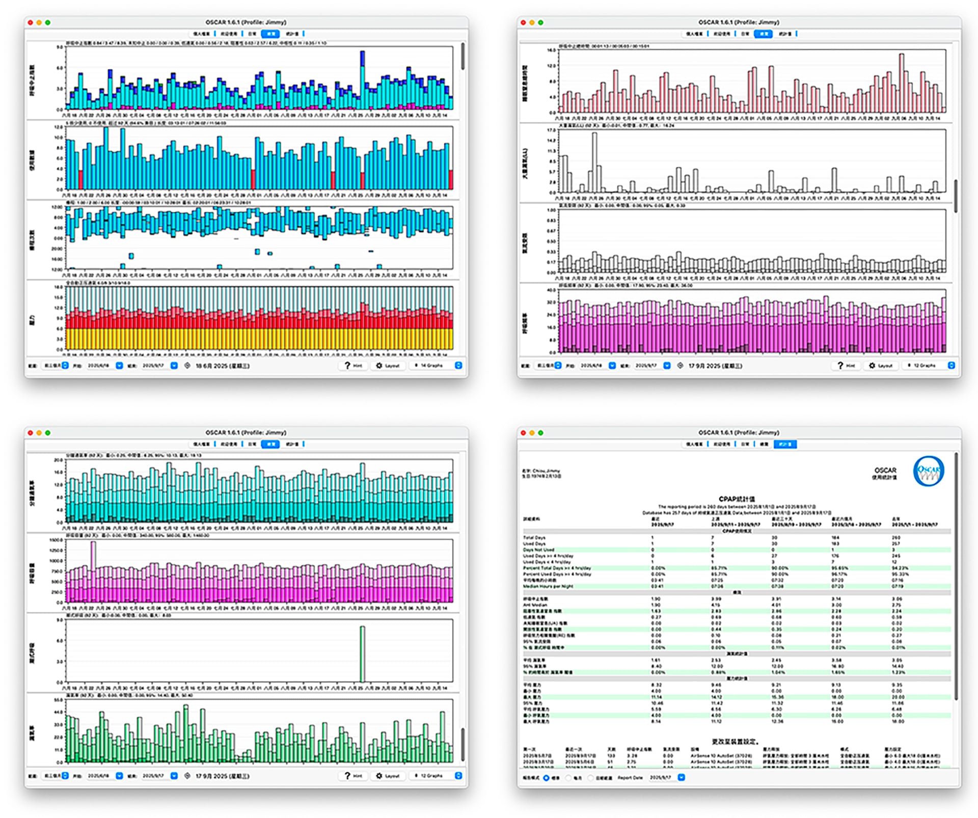Switch to Statistics tab in top-left window
978x818 pixels.
click(x=292, y=34)
